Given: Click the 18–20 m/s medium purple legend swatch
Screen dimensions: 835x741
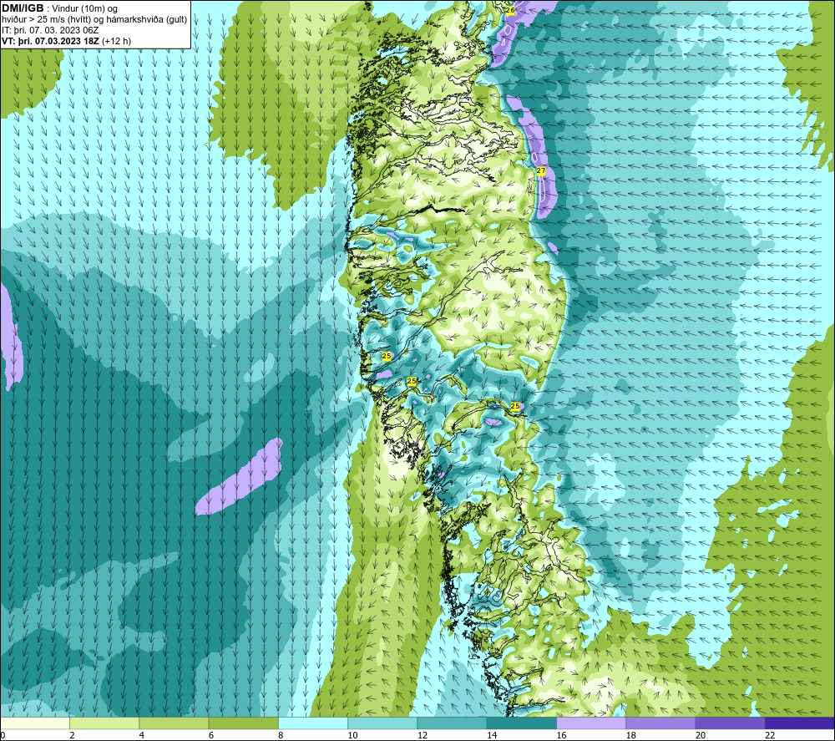Looking at the screenshot, I should coord(660,723).
